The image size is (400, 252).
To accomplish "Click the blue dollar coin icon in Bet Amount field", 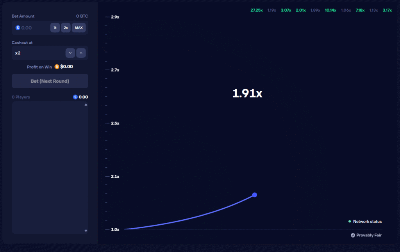I will coord(17,28).
